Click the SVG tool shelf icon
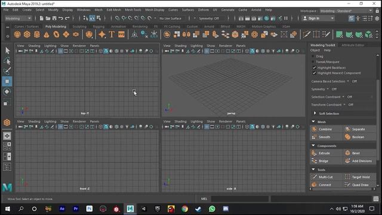Image resolution: width=382 pixels, height=215 pixels. pos(121,35)
